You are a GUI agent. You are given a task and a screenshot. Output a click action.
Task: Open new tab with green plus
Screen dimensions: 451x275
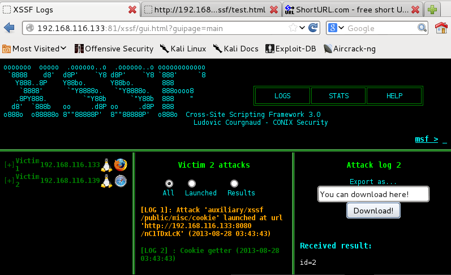pos(433,9)
